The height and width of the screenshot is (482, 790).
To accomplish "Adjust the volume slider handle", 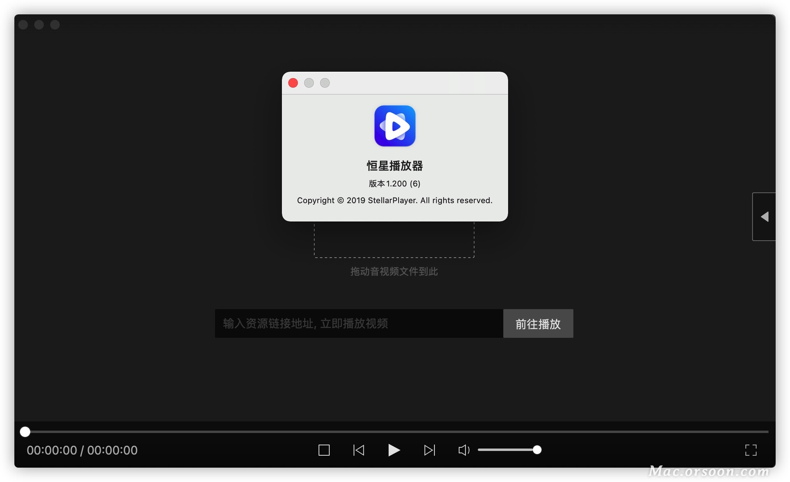I will (537, 450).
